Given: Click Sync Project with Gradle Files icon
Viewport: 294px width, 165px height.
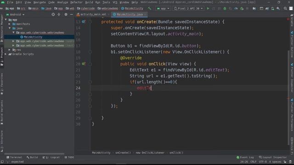Looking at the screenshot, I should pos(267,8).
